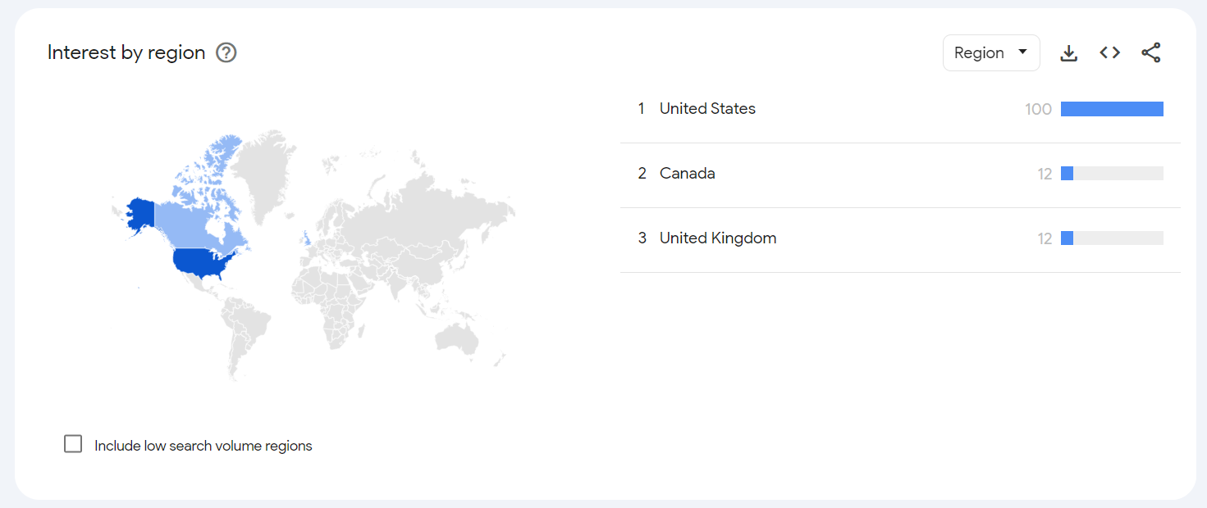1207x508 pixels.
Task: Open the Region dropdown
Action: tap(991, 52)
